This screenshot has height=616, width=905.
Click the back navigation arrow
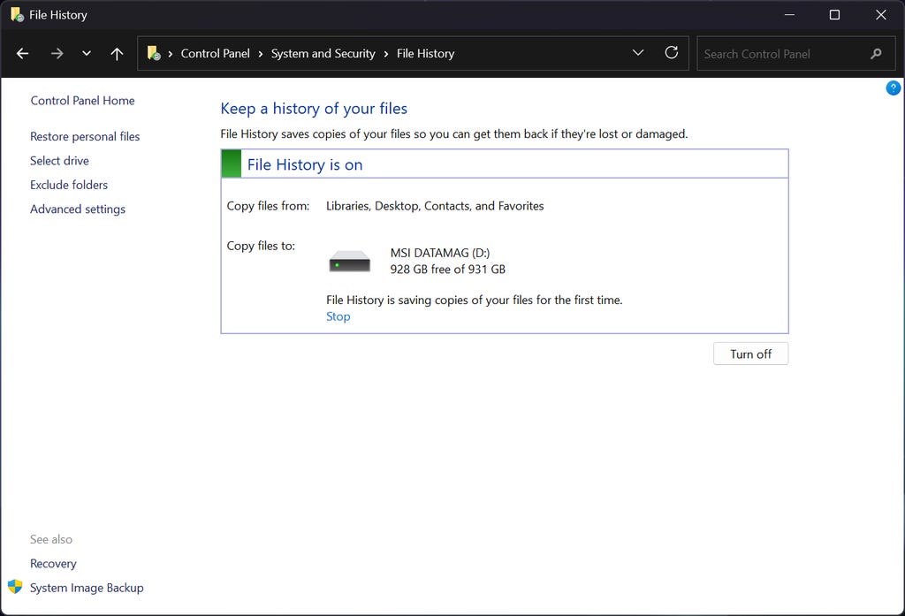tap(23, 54)
